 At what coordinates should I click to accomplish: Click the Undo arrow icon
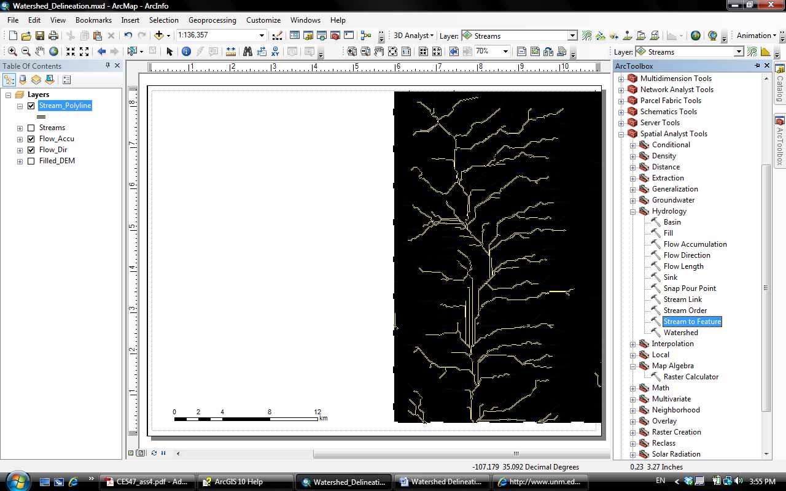[x=128, y=36]
